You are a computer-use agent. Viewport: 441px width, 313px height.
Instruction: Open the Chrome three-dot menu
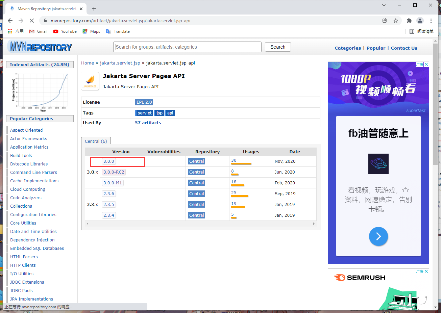point(431,21)
